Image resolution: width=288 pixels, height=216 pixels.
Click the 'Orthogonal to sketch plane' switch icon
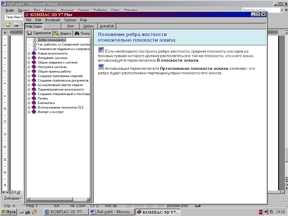tap(101, 67)
